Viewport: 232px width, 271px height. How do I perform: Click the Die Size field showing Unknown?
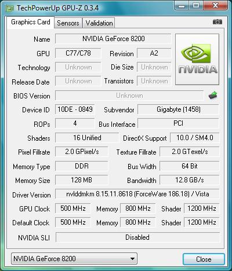pyautogui.click(x=154, y=67)
